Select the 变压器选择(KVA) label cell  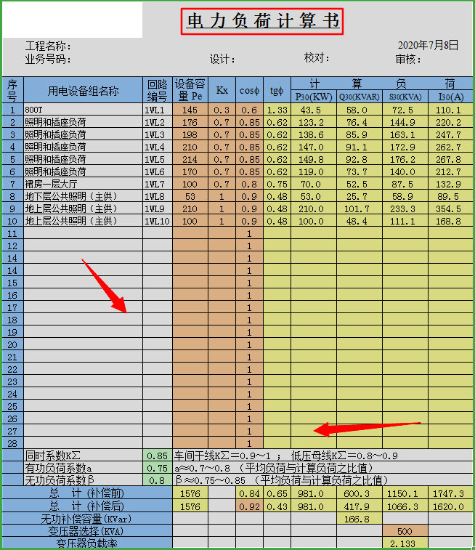coord(87,530)
